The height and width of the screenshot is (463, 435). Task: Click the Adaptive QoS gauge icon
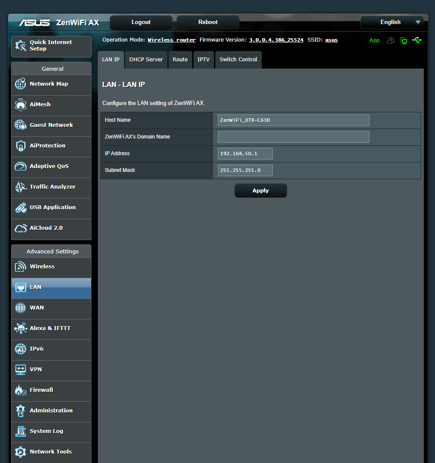21,166
